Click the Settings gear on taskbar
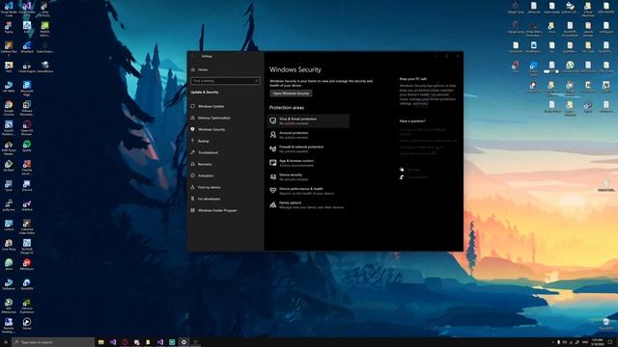Viewport: 618px width, 347px height. coord(183,342)
